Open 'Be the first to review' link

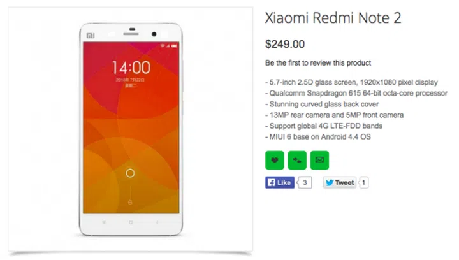click(318, 63)
